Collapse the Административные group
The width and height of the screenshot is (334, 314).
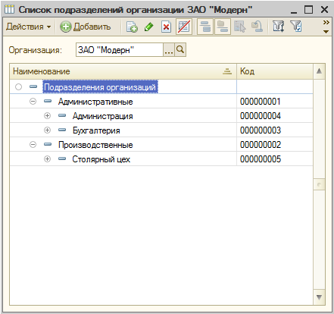(33, 102)
